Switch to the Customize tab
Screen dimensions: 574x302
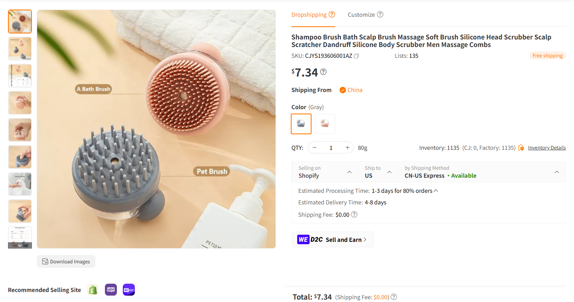[x=361, y=14]
